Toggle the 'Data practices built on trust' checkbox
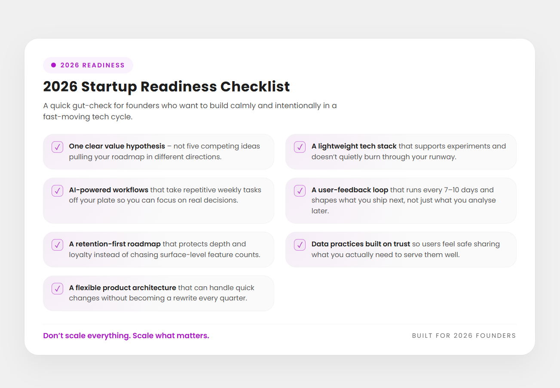Screen dimensions: 560x388 300,245
